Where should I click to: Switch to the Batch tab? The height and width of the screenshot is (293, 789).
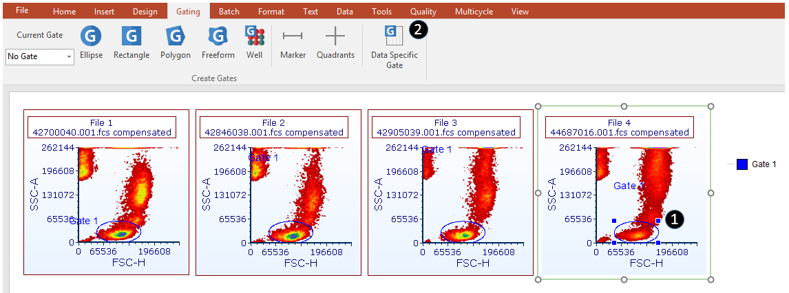pos(229,12)
